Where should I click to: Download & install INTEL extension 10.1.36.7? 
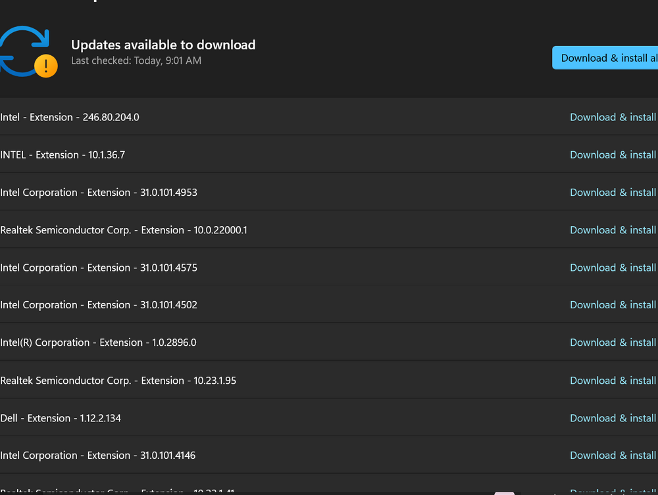(x=613, y=154)
